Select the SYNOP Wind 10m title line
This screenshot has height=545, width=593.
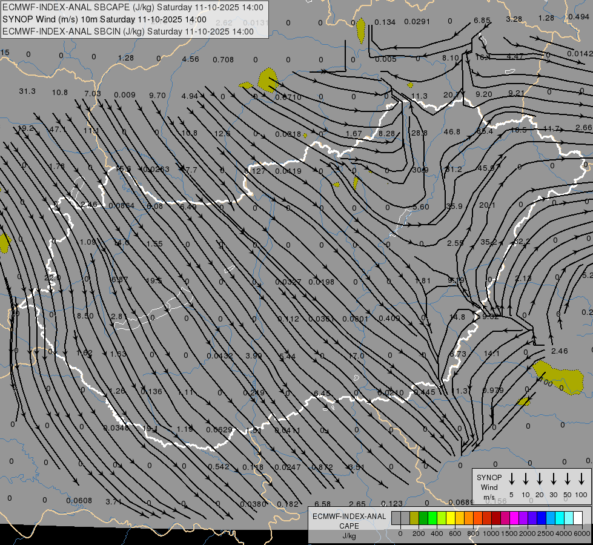pyautogui.click(x=104, y=19)
